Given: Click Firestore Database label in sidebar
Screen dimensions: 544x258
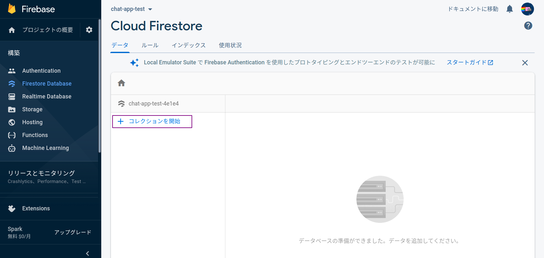Looking at the screenshot, I should tap(47, 84).
